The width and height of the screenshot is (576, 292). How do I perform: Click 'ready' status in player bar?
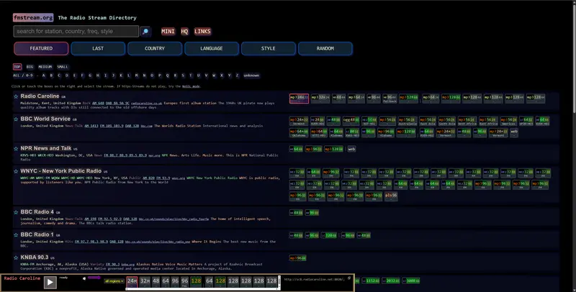click(x=63, y=278)
